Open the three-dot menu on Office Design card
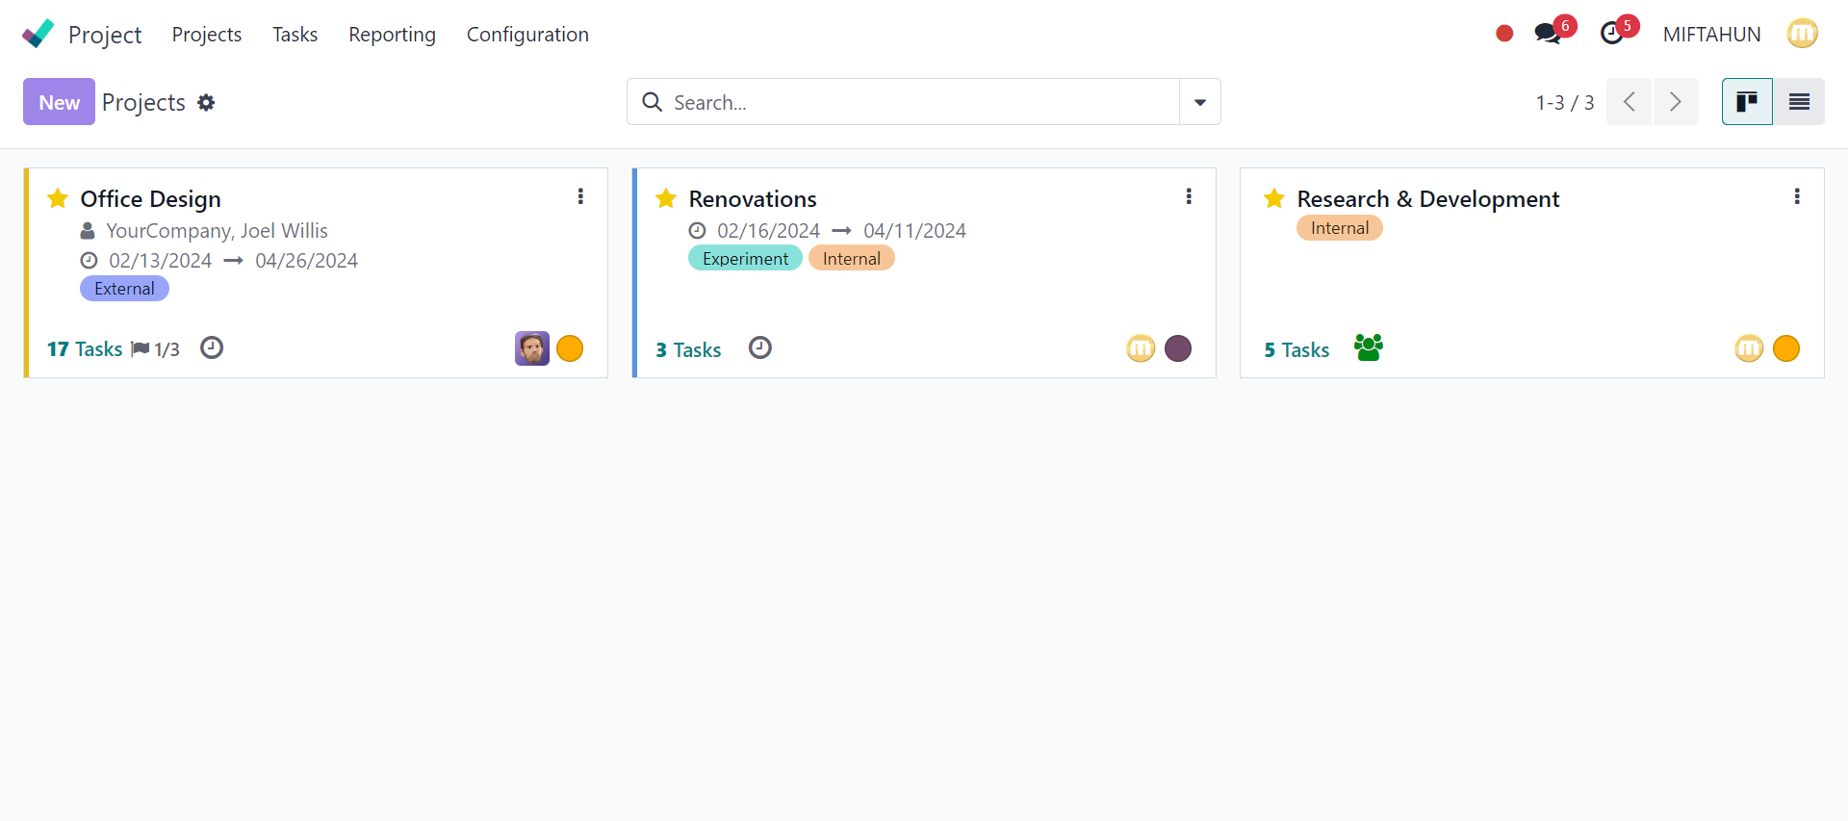 point(580,196)
